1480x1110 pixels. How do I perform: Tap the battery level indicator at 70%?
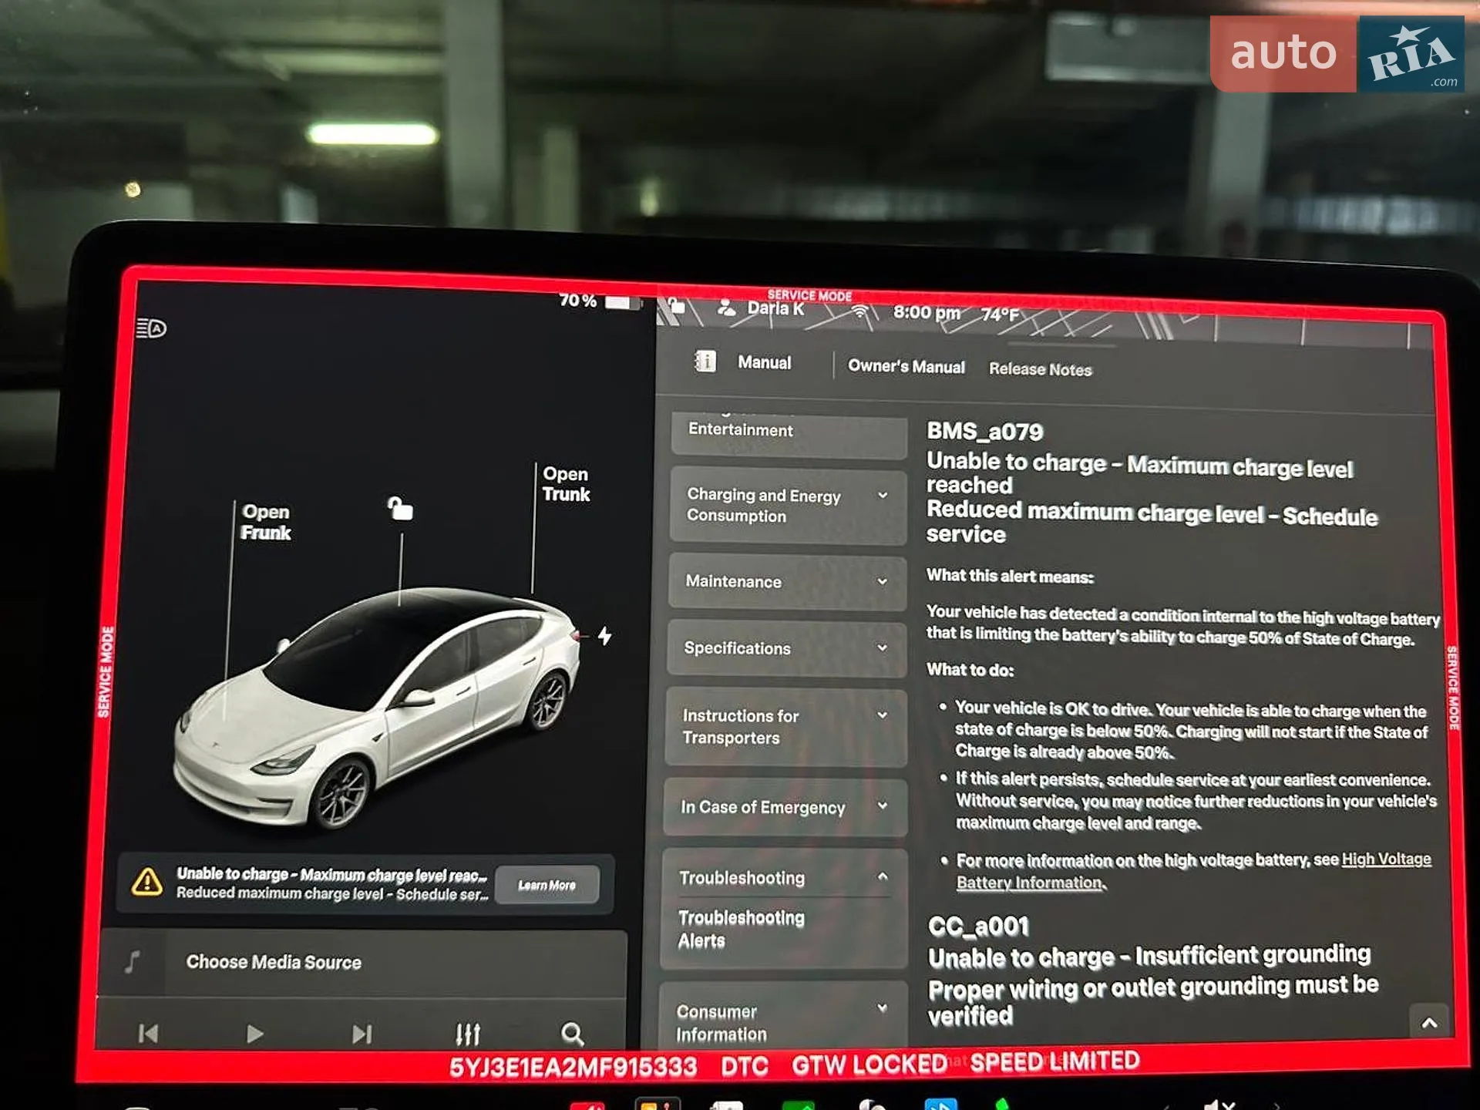(x=600, y=301)
